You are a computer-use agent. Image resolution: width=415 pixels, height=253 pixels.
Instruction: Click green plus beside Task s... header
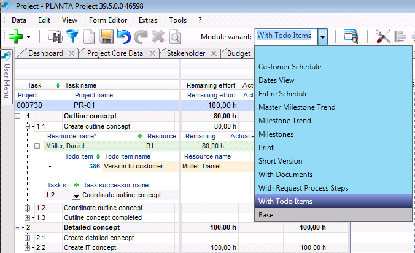tap(77, 185)
